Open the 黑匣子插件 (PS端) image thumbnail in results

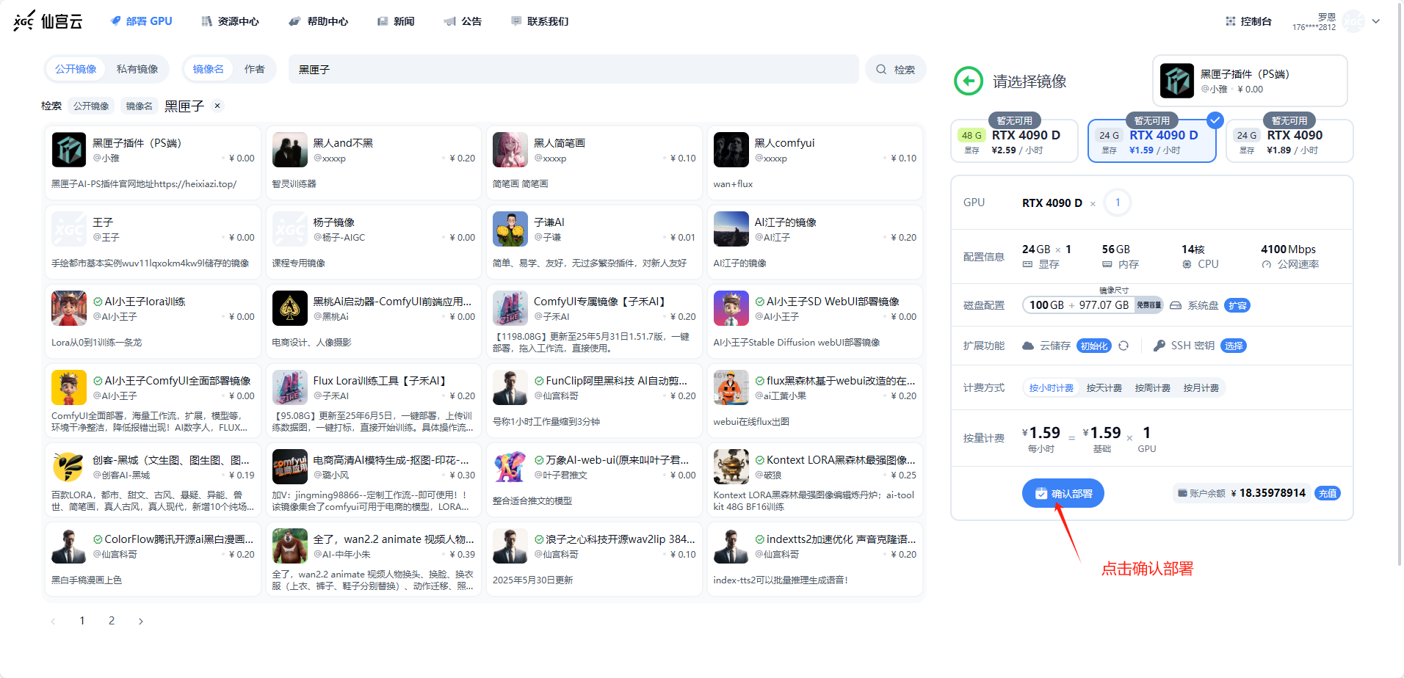point(69,150)
